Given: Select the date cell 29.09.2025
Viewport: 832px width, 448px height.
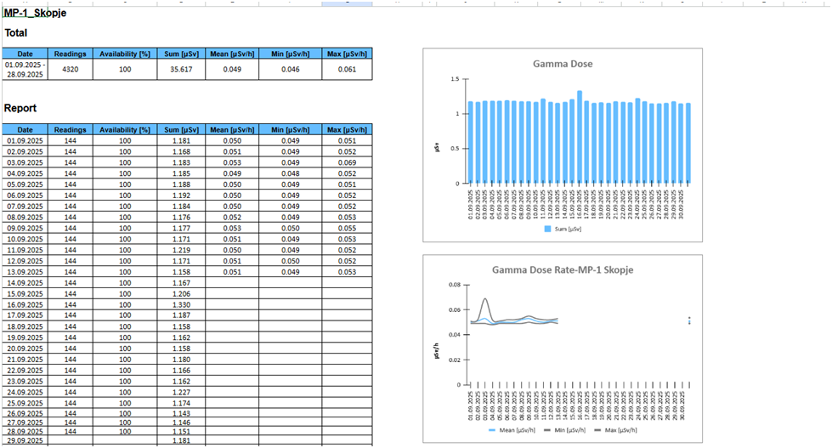Looking at the screenshot, I should tap(25, 440).
